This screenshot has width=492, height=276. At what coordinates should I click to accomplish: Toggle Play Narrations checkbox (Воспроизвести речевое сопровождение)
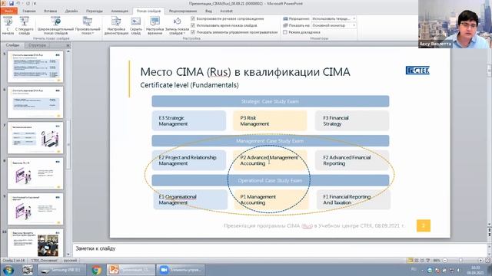pos(193,18)
